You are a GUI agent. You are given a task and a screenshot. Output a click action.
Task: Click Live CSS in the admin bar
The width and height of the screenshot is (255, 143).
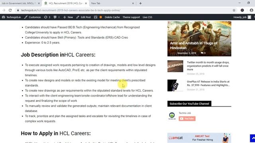pyautogui.click(x=147, y=17)
